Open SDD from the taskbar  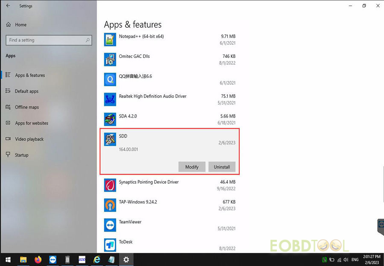click(x=82, y=260)
